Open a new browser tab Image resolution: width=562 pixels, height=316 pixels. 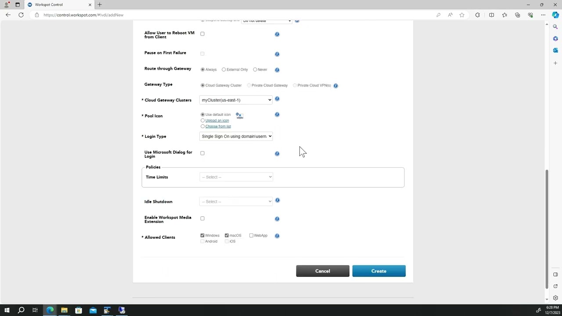point(100,4)
